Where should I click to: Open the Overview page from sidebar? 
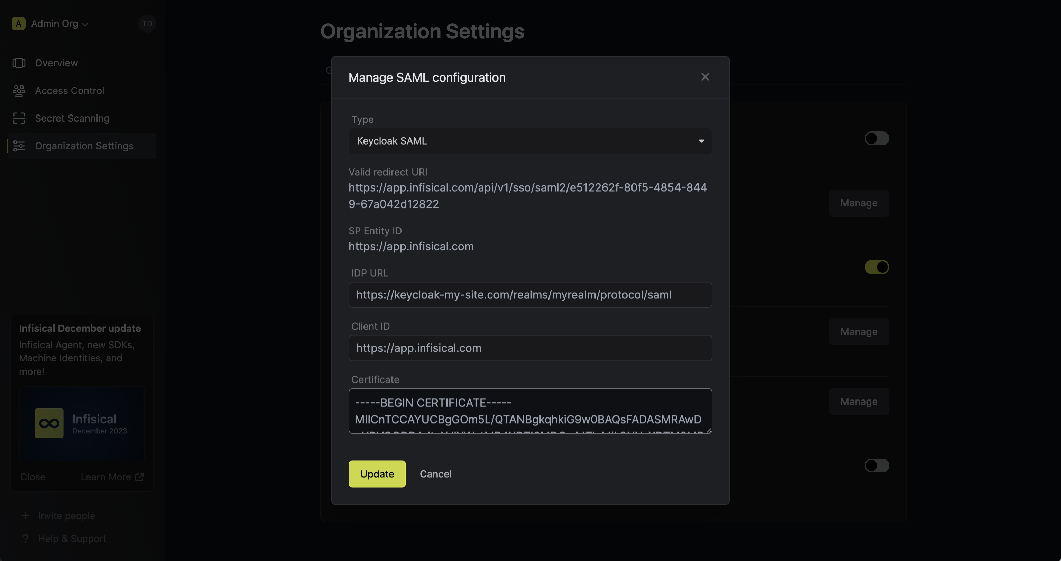tap(82, 63)
